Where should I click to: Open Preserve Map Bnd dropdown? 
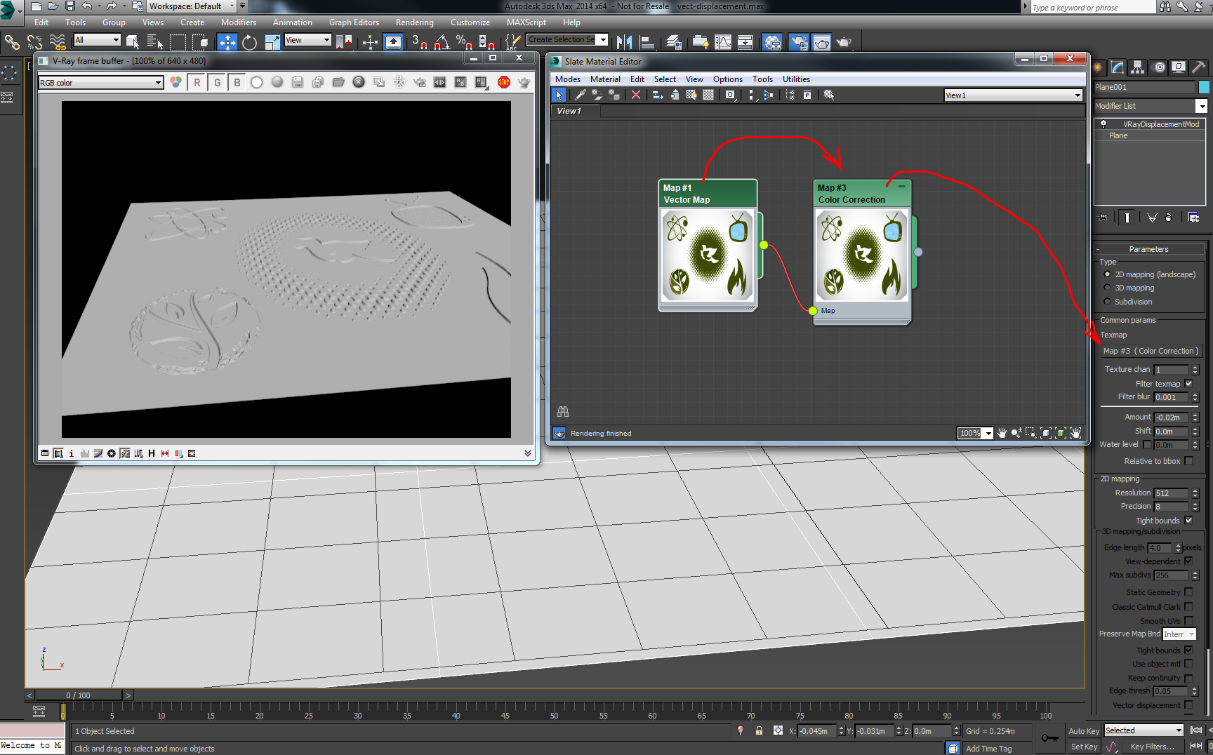pos(1179,634)
